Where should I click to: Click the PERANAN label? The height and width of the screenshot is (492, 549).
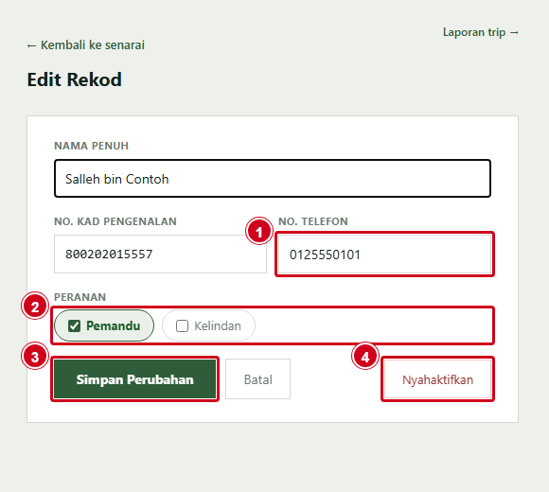point(80,297)
